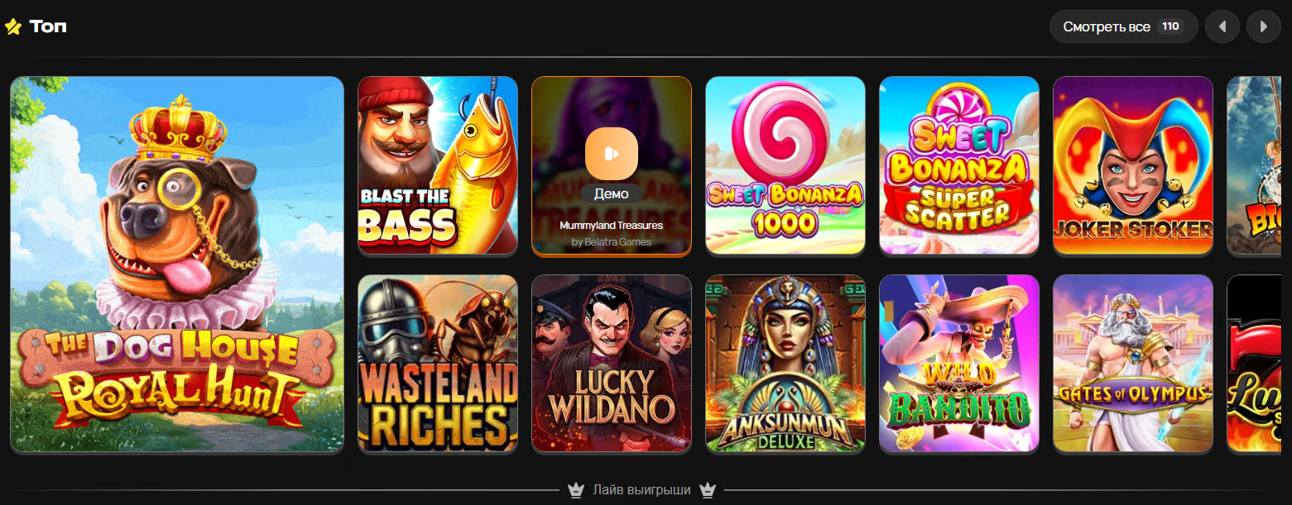
Task: Click the yellow star icon beside Топ
Action: click(13, 26)
